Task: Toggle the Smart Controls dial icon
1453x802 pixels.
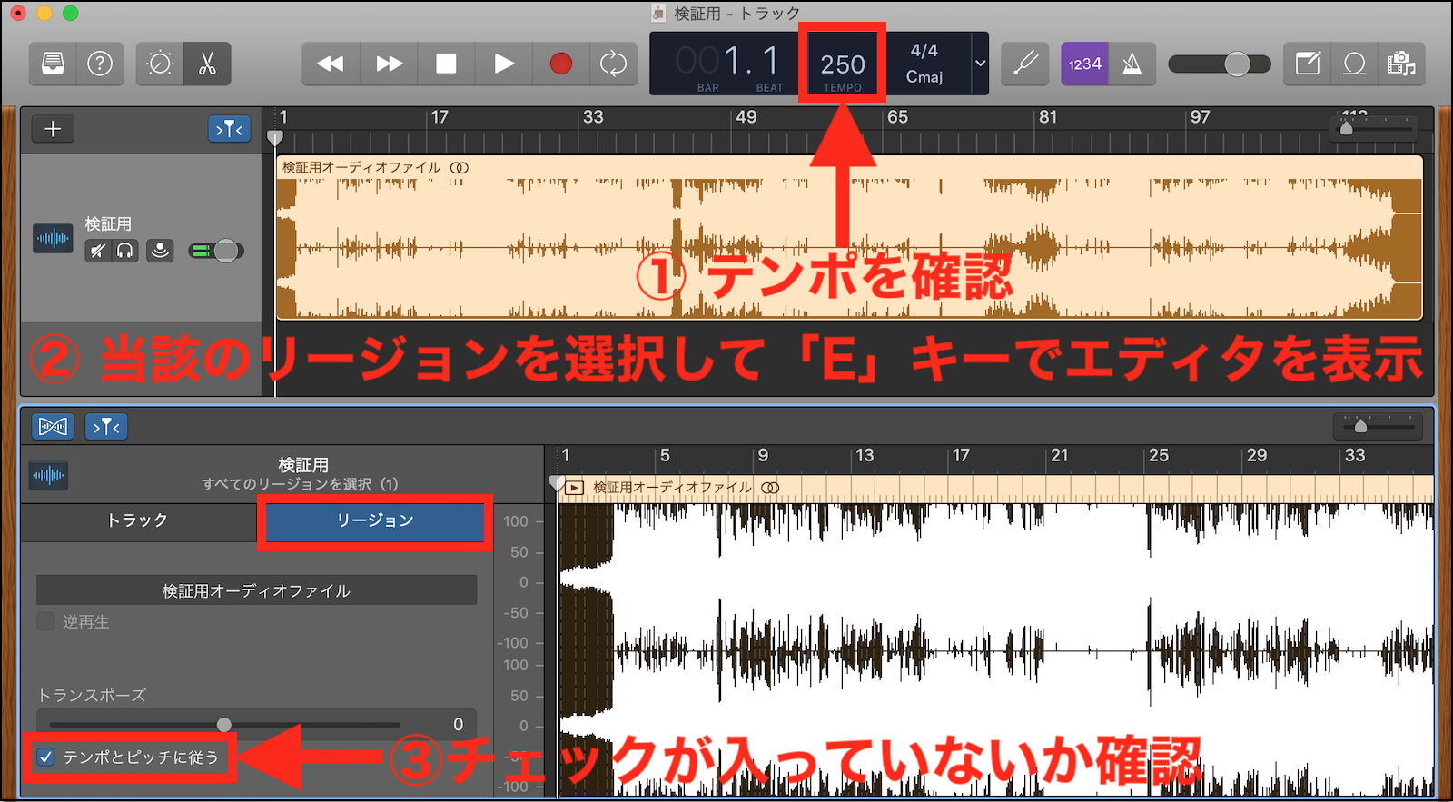Action: click(x=160, y=64)
